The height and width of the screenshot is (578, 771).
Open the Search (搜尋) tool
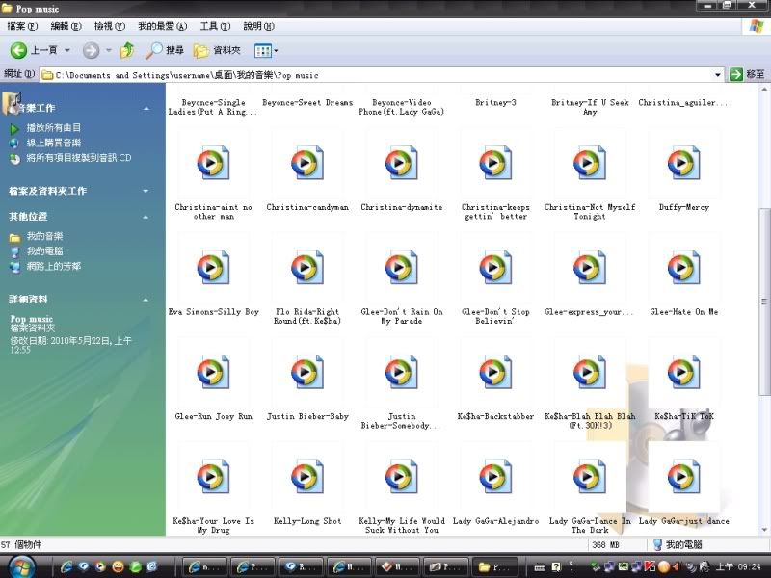(165, 50)
